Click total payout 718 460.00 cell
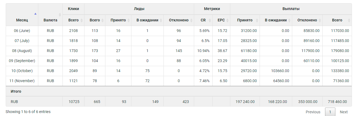The height and width of the screenshot is (116, 359). tap(337, 102)
